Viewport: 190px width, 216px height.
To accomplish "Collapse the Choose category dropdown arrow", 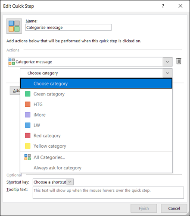I will click(168, 73).
